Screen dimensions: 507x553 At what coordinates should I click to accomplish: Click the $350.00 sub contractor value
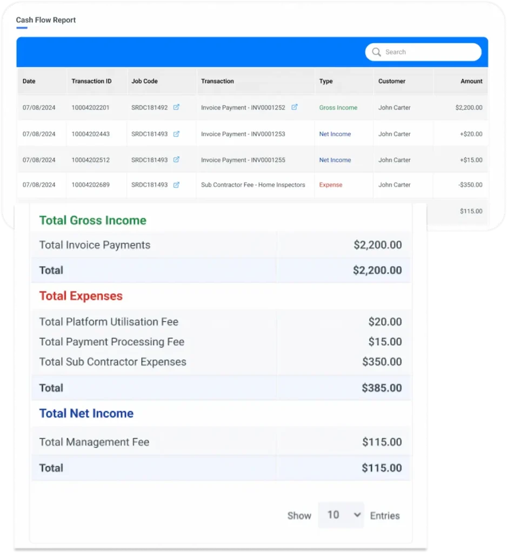click(382, 362)
